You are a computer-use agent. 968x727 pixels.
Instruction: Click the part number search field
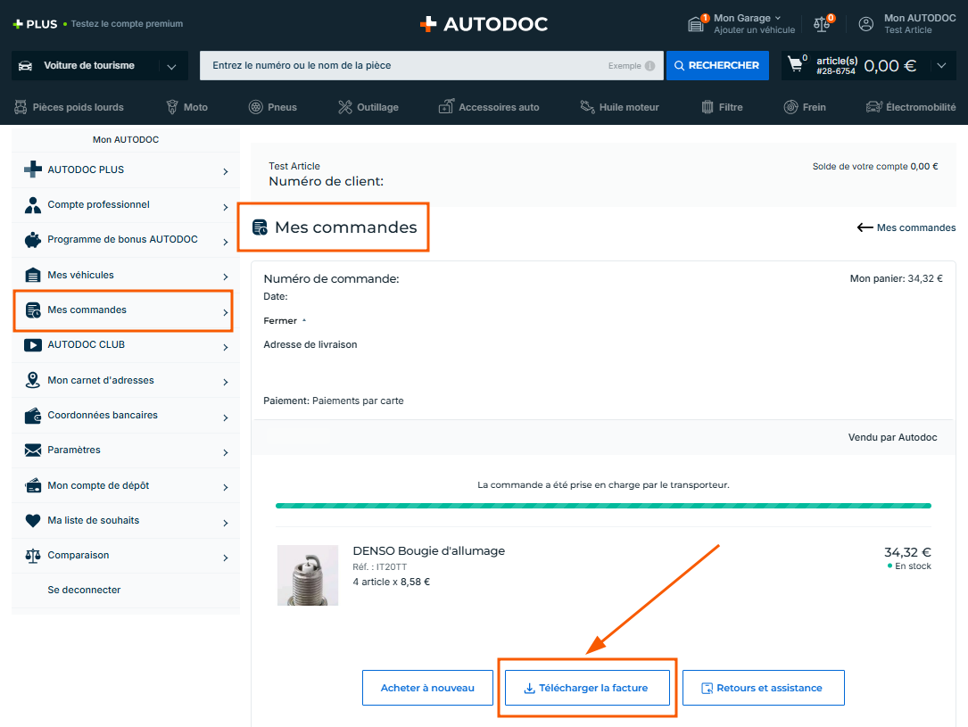401,65
